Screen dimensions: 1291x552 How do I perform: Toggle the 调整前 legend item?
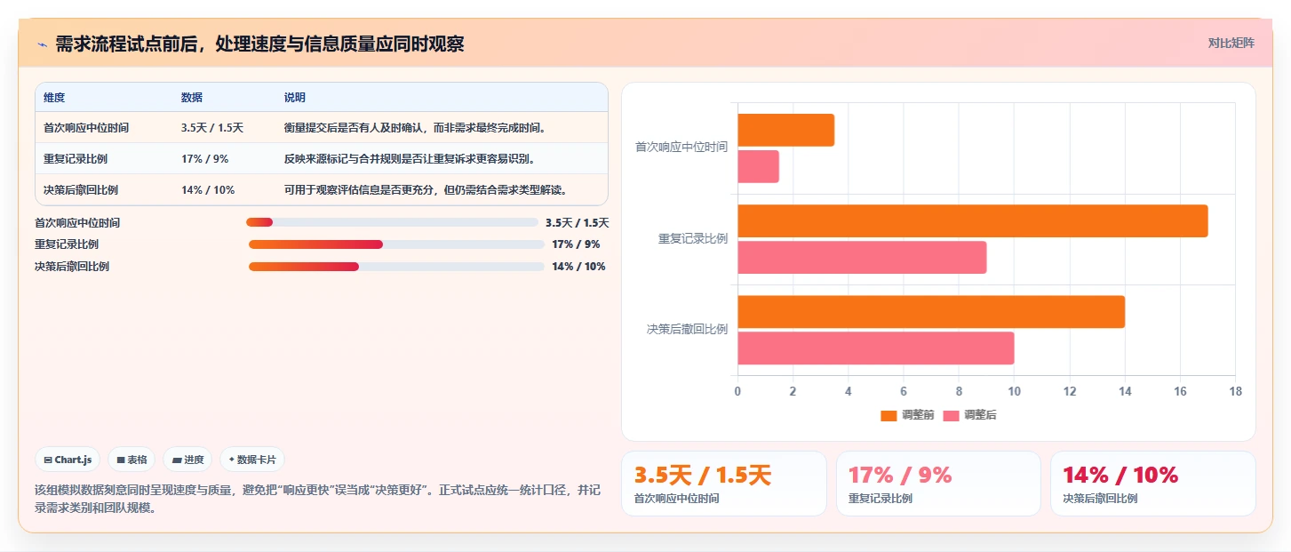coord(907,415)
